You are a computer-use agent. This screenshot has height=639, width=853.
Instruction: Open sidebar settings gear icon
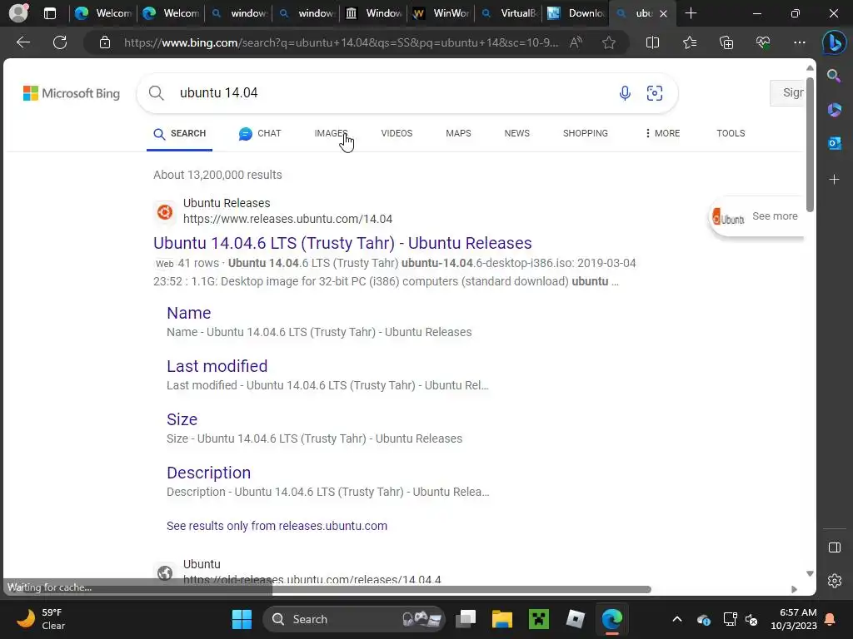[x=834, y=581]
